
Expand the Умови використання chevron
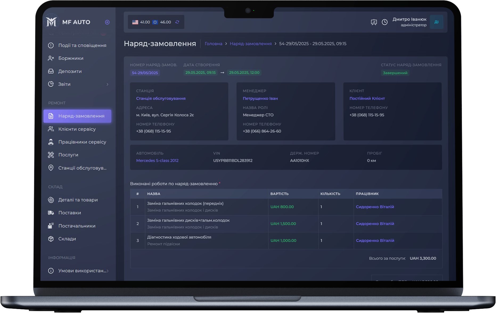coord(108,271)
